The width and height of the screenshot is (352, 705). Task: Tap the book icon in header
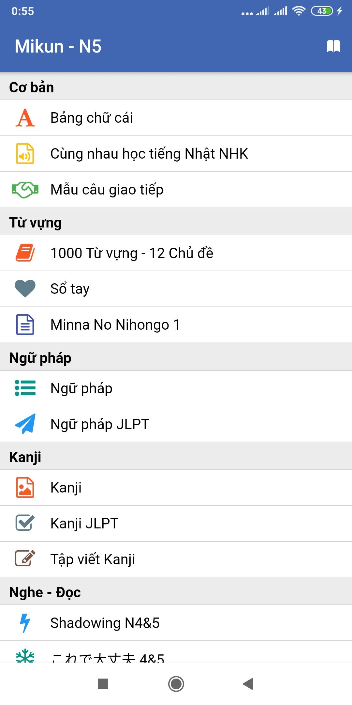pyautogui.click(x=333, y=46)
